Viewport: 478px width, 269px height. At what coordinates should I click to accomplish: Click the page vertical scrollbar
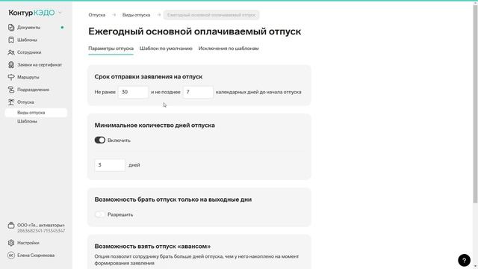click(x=475, y=104)
